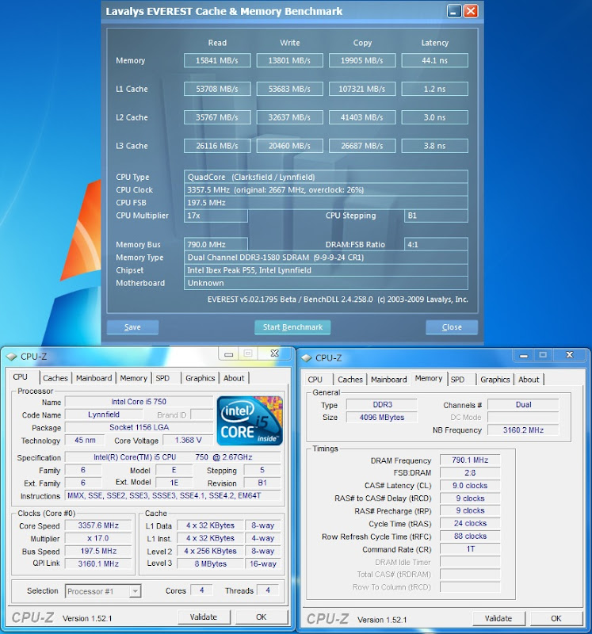
Task: Open About tab in left CPU-Z window
Action: coord(234,378)
